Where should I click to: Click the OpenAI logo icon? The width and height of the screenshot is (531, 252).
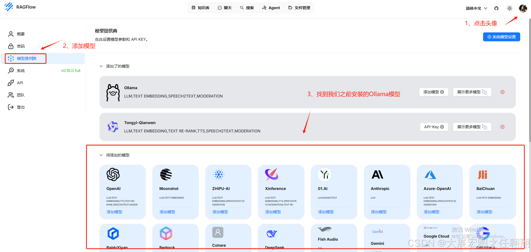(x=113, y=174)
